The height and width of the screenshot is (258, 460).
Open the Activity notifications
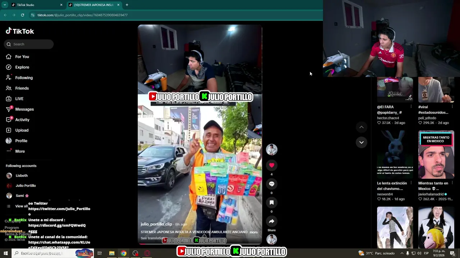pos(18,120)
